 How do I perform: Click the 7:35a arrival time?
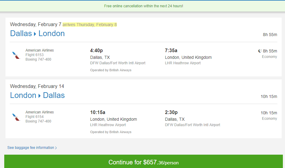point(171,50)
